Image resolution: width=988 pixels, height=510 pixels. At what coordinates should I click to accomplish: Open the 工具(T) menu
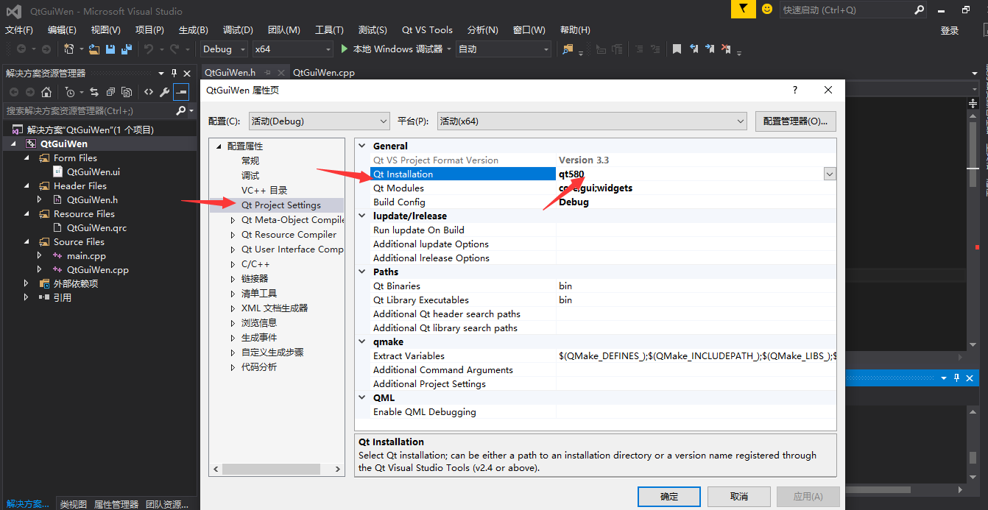click(329, 30)
